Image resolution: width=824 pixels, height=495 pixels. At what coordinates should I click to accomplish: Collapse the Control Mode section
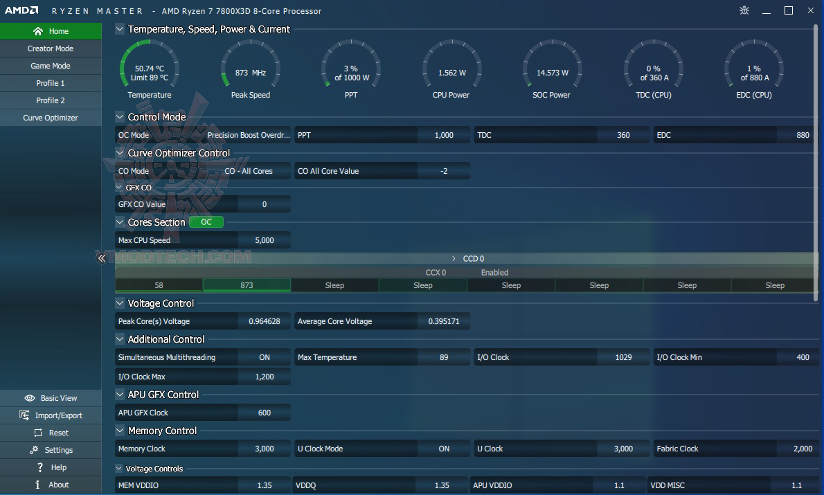coord(120,117)
